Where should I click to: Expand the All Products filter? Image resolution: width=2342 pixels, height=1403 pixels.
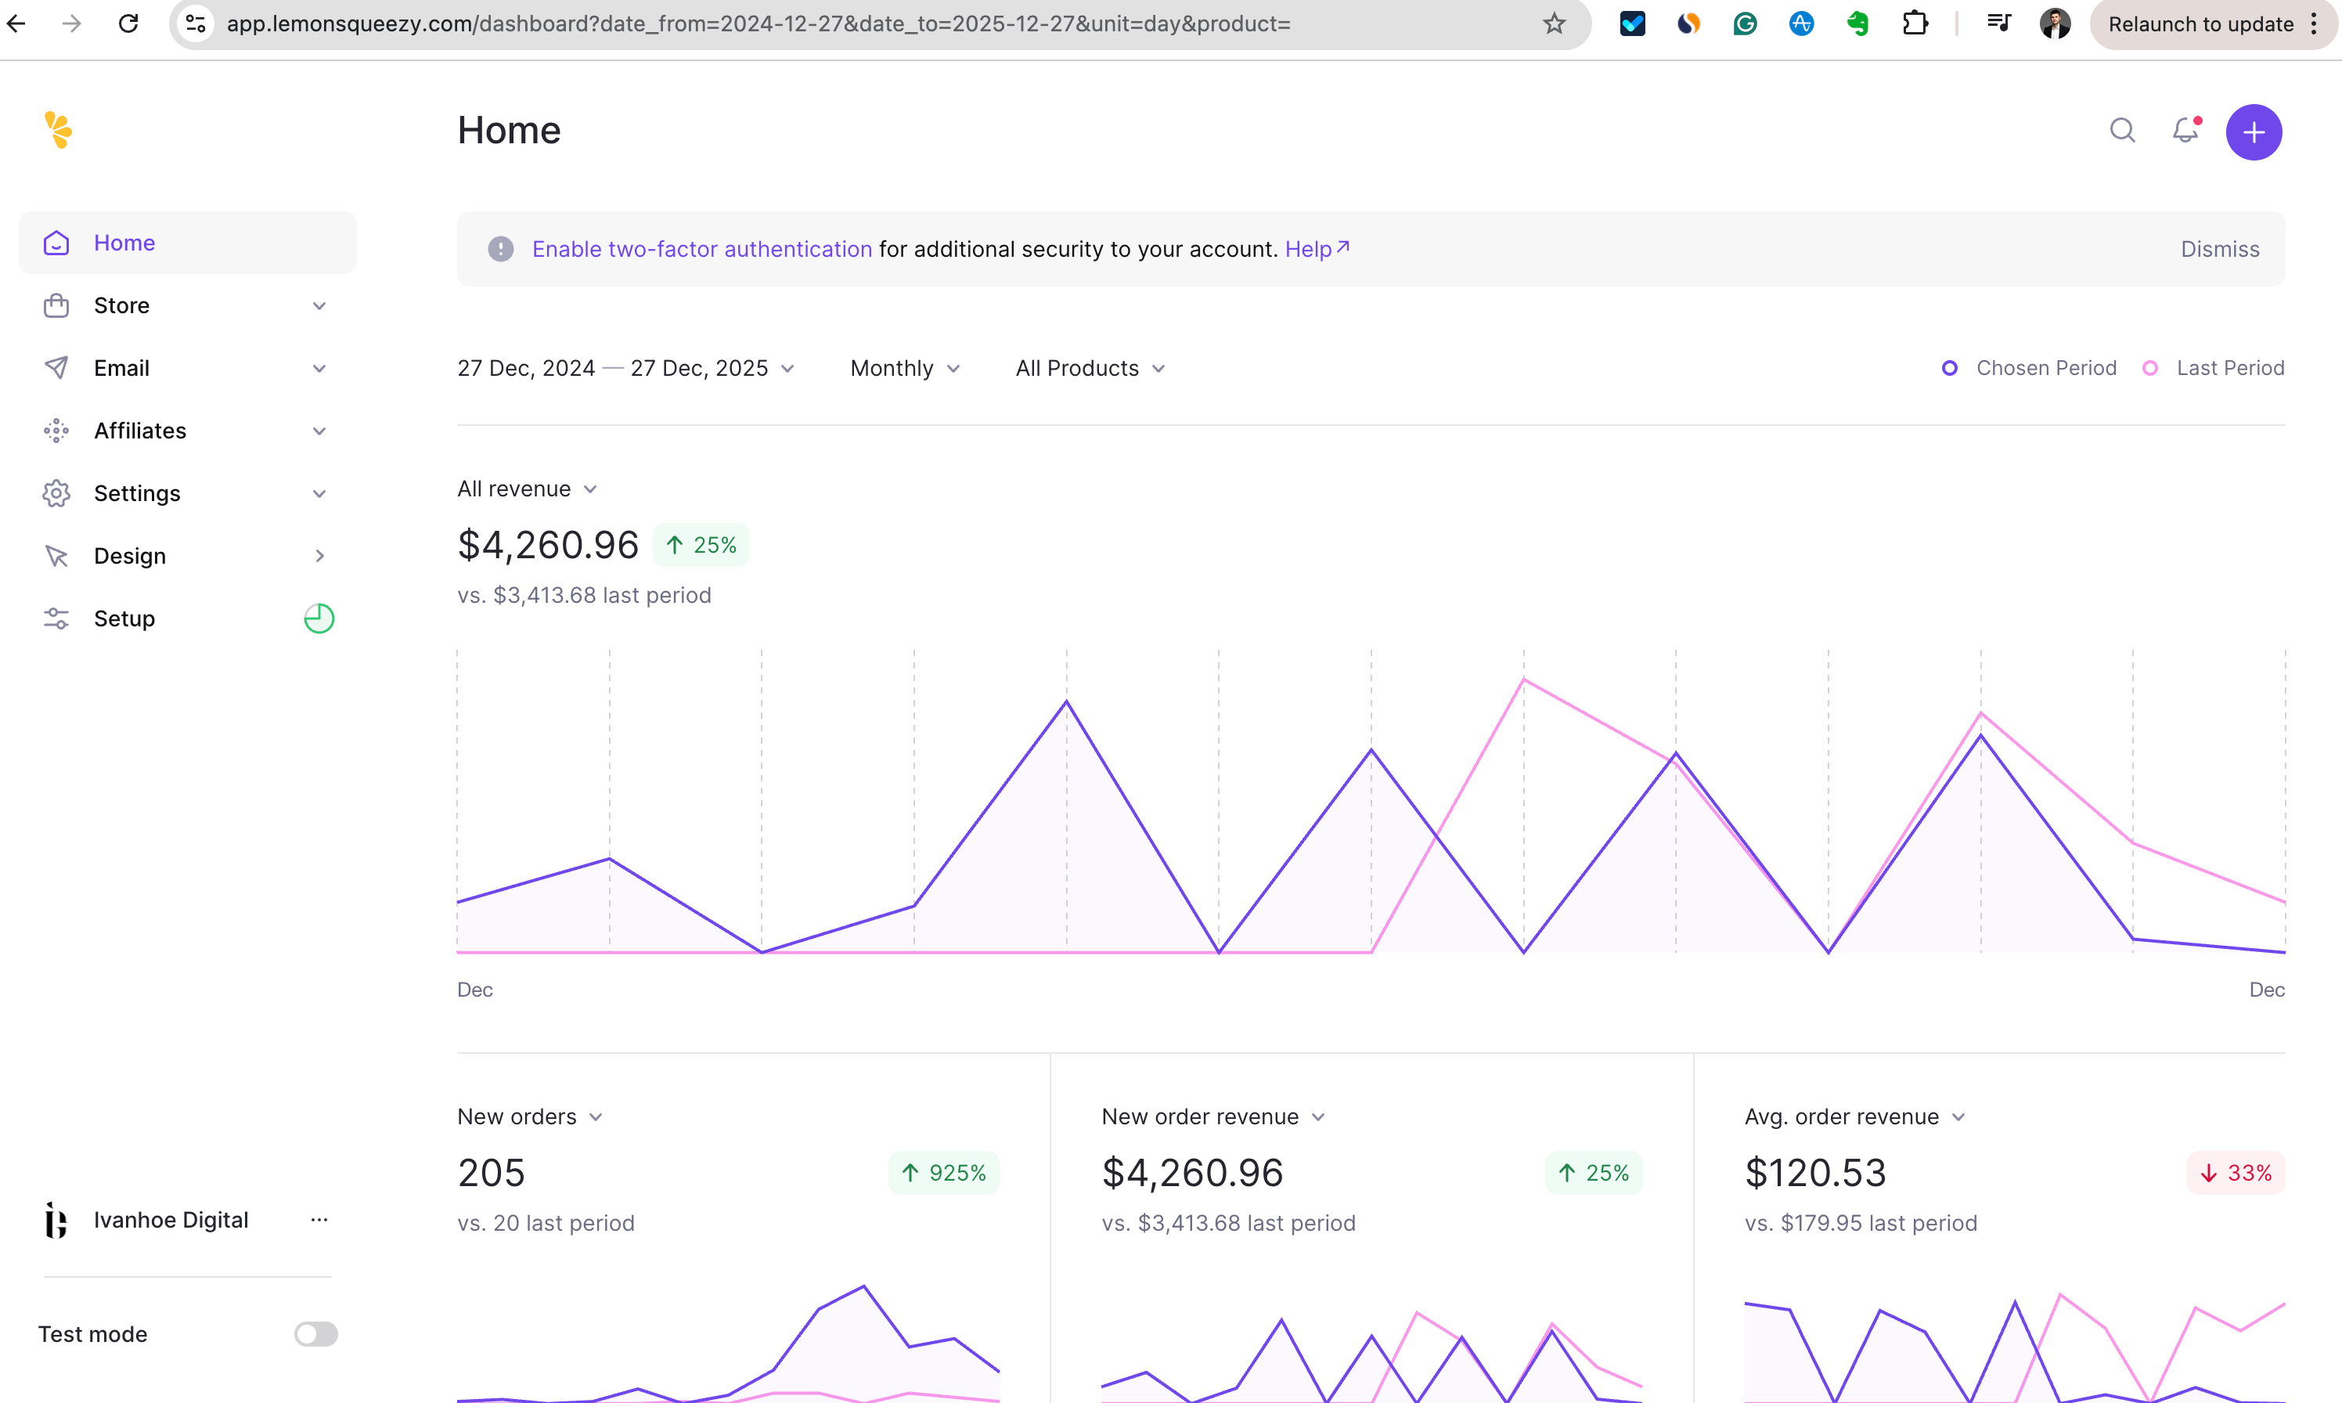coord(1090,369)
